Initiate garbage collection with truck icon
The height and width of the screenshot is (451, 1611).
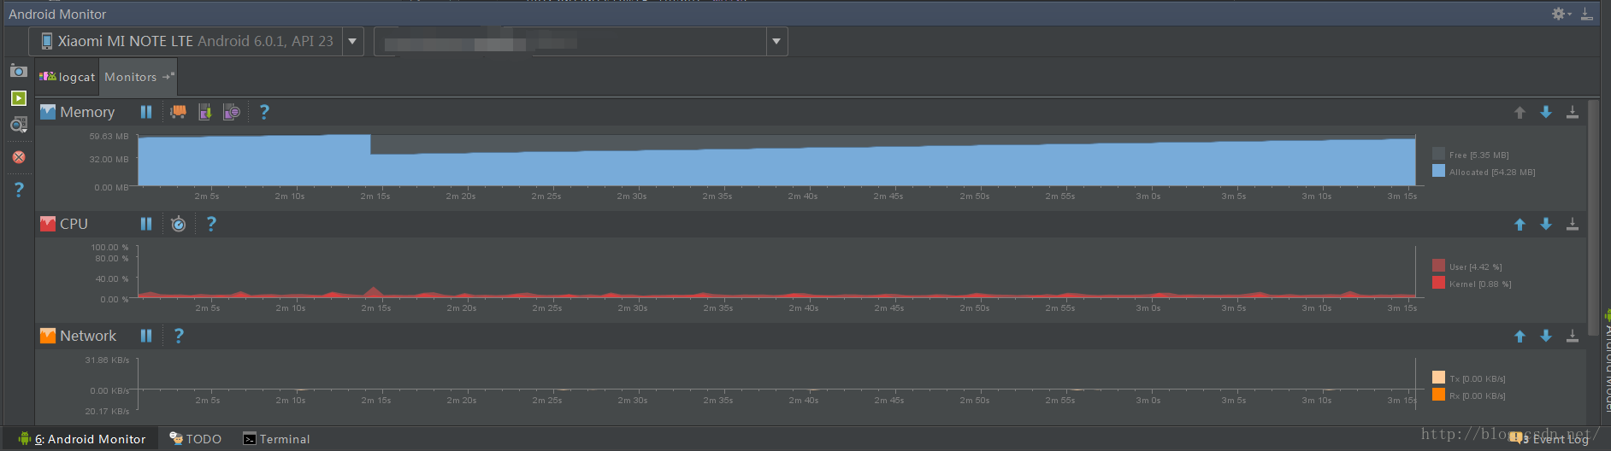tap(178, 112)
